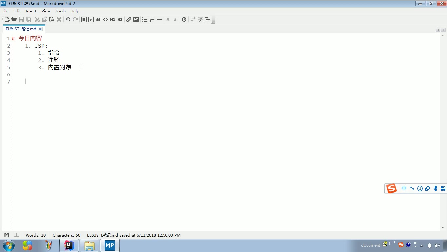Click editor scrollbar down arrow
Screen dimensions: 447x252
pos(443,228)
